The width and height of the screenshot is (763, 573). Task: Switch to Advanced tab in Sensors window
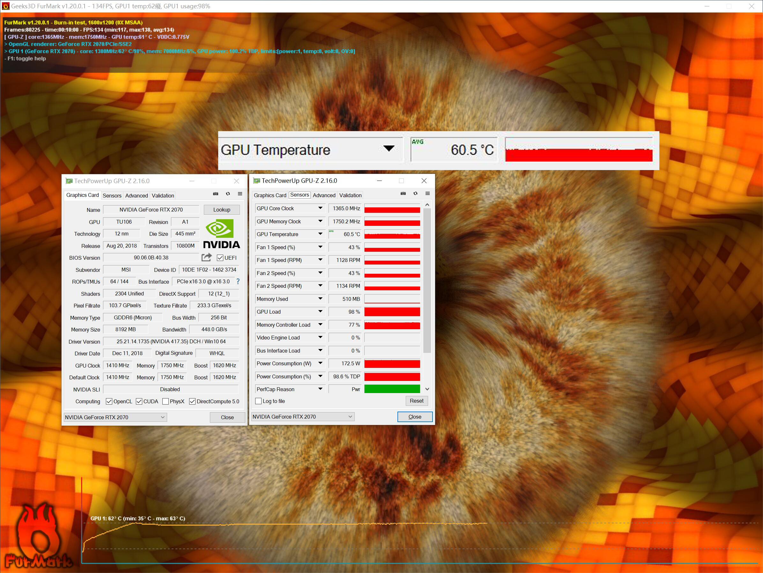click(324, 195)
